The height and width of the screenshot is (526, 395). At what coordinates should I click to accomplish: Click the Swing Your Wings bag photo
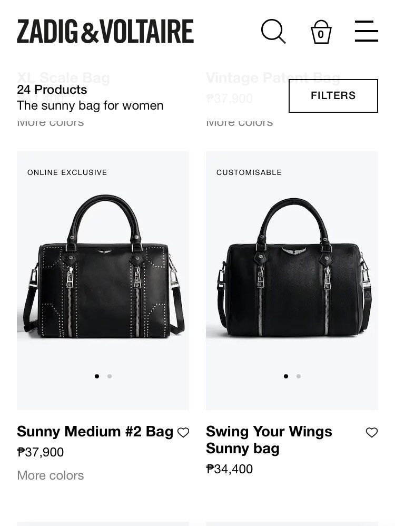point(292,280)
